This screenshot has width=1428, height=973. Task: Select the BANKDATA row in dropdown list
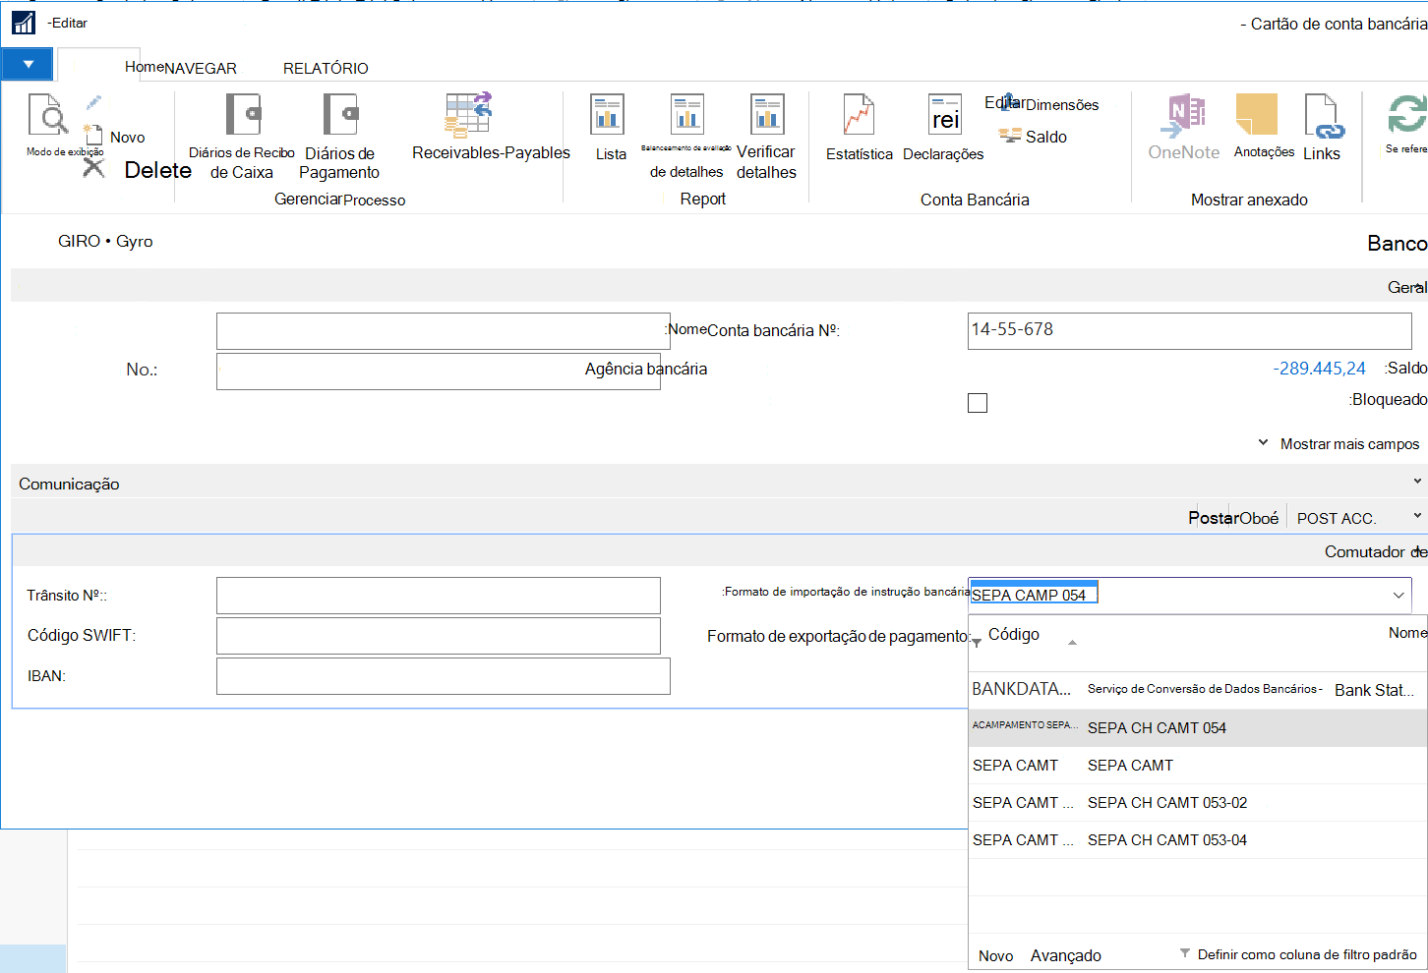(1198, 690)
